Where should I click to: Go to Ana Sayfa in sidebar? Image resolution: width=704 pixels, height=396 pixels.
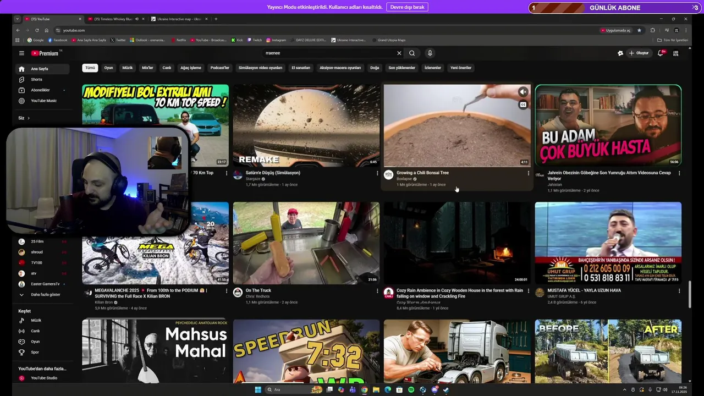(42, 69)
